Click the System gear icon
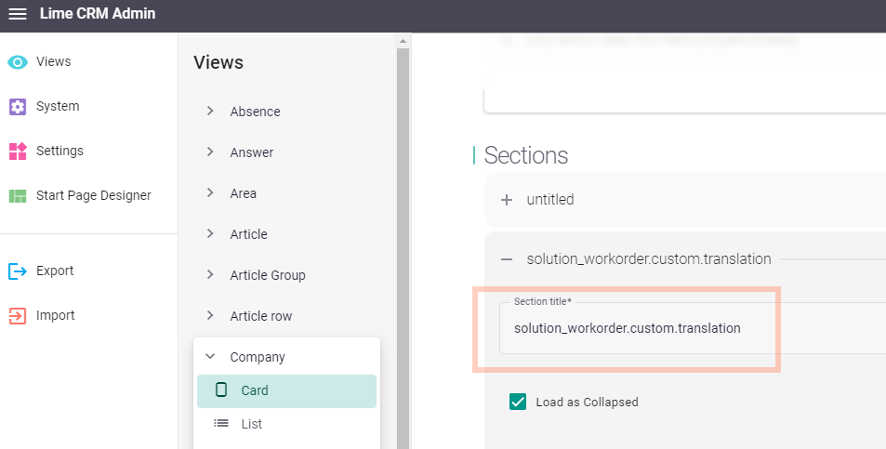 18,107
